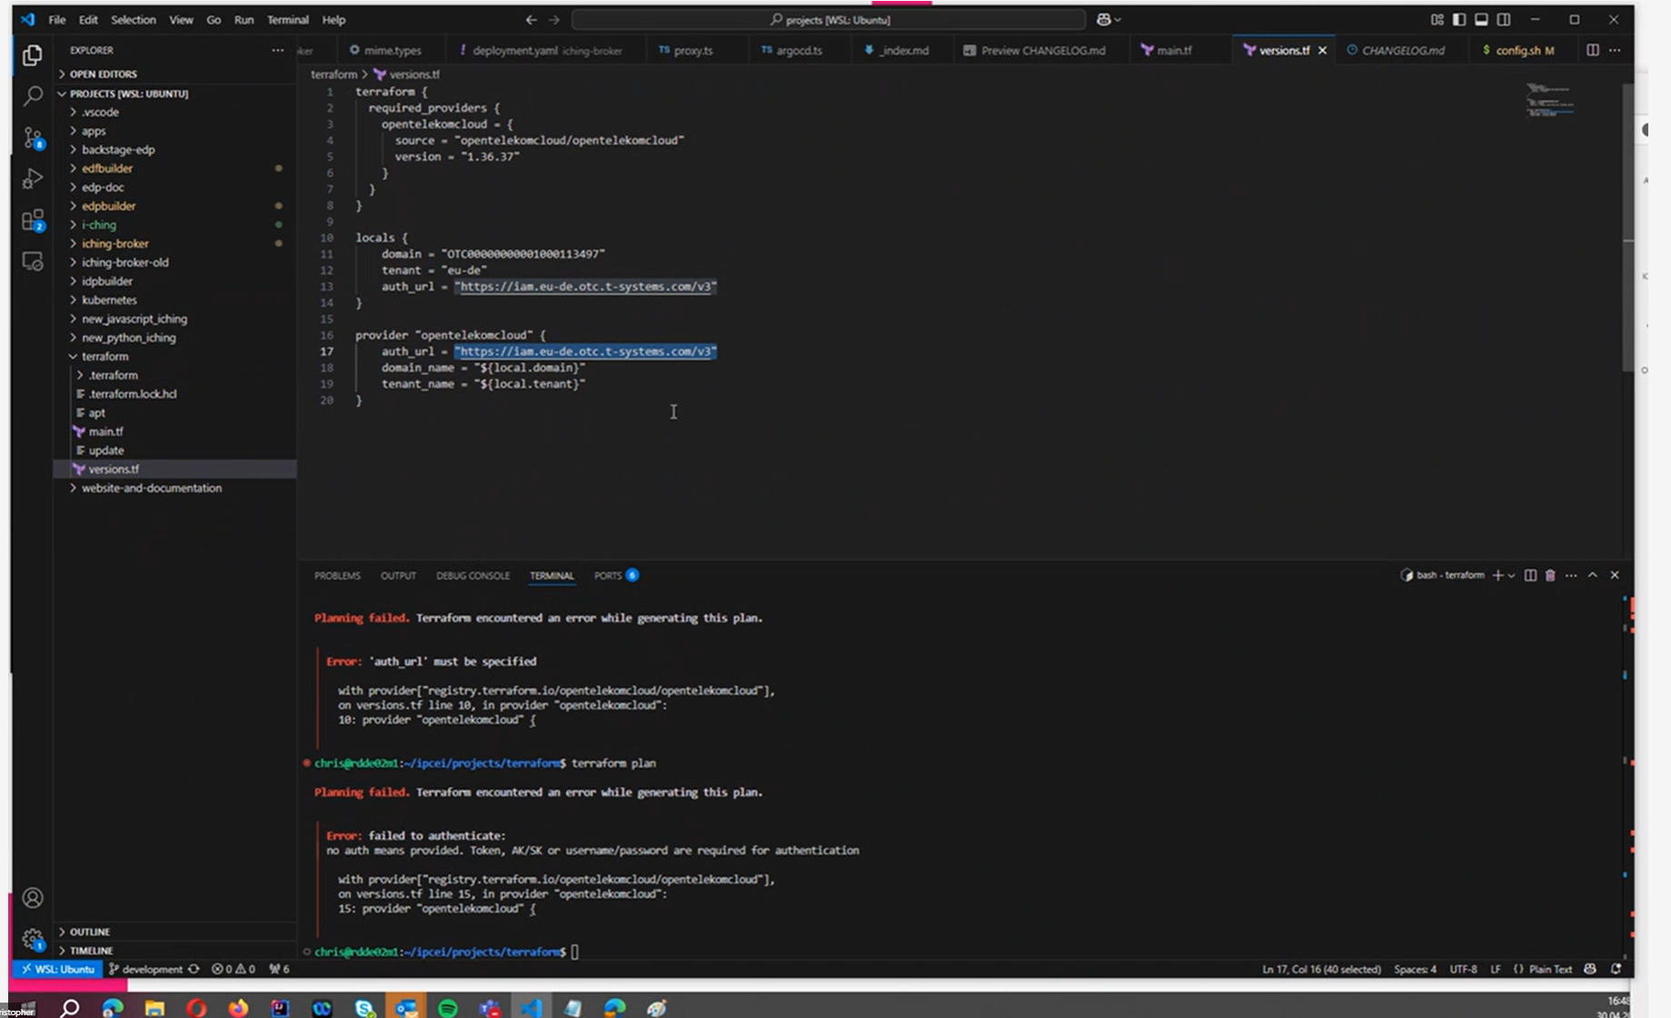Open the Terminal menu
Image resolution: width=1671 pixels, height=1018 pixels.
pyautogui.click(x=287, y=19)
